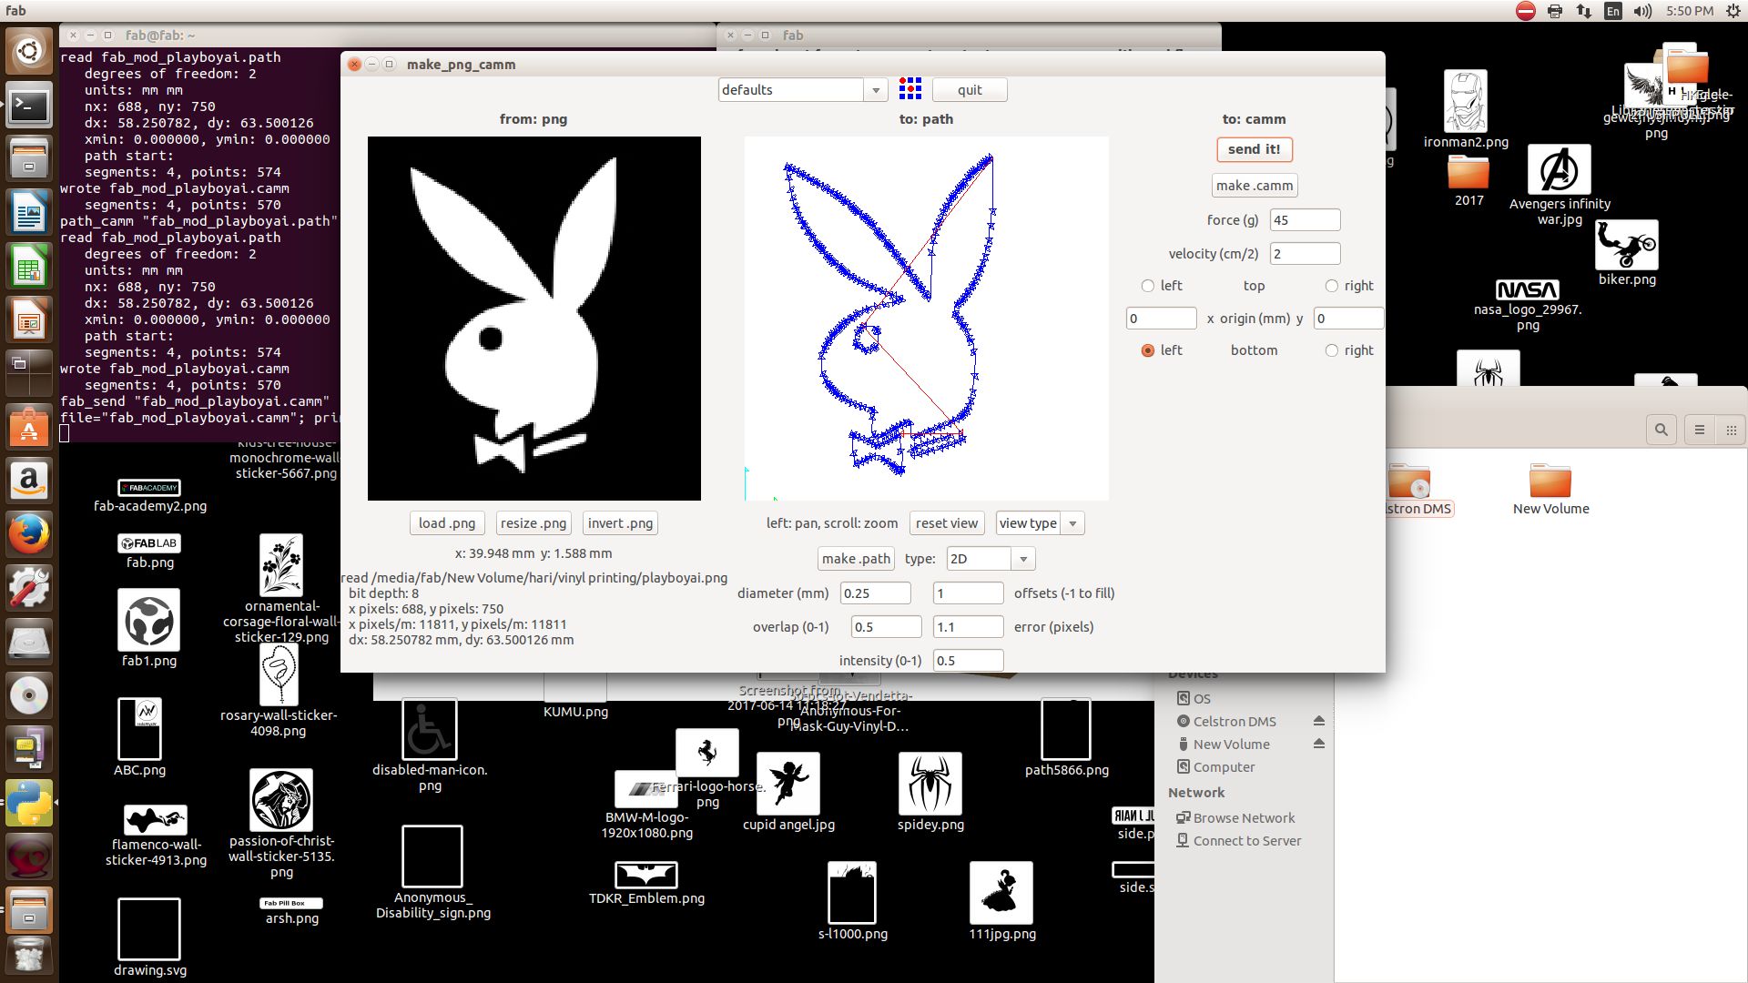
Task: Open the Amazon launcher icon
Action: click(x=28, y=481)
